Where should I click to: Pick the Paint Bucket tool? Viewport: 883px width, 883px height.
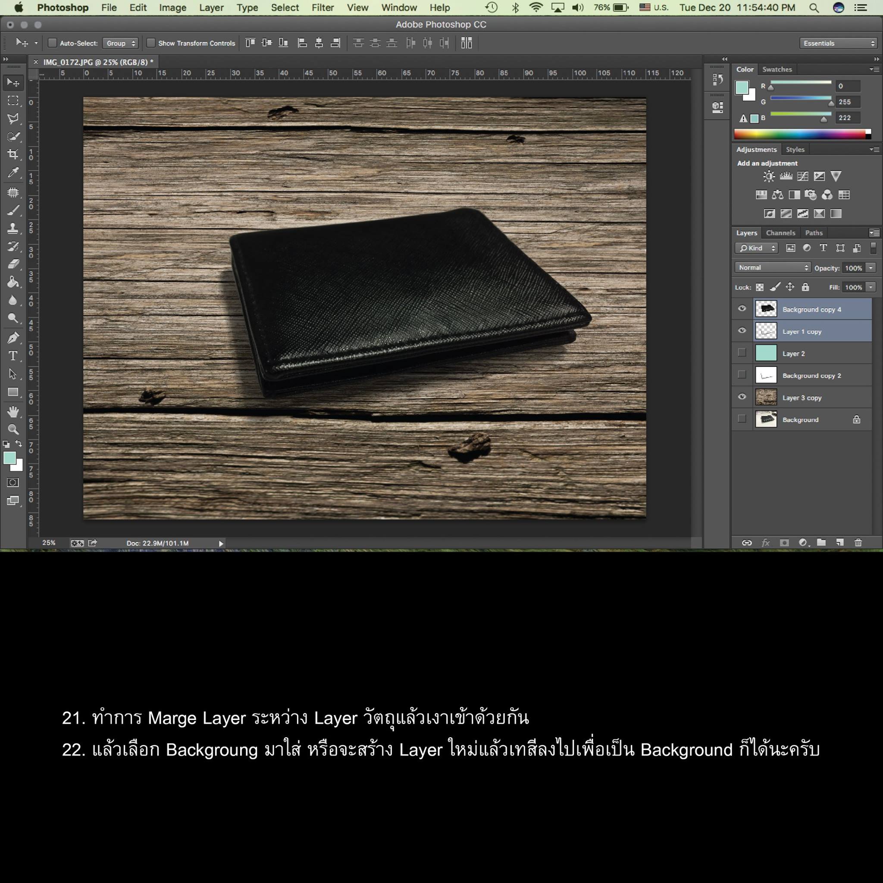pos(13,282)
